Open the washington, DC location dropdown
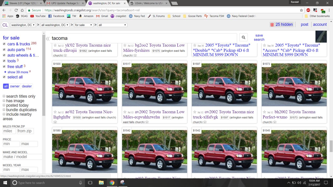Viewport: 333px width, 187px height. click(x=23, y=25)
